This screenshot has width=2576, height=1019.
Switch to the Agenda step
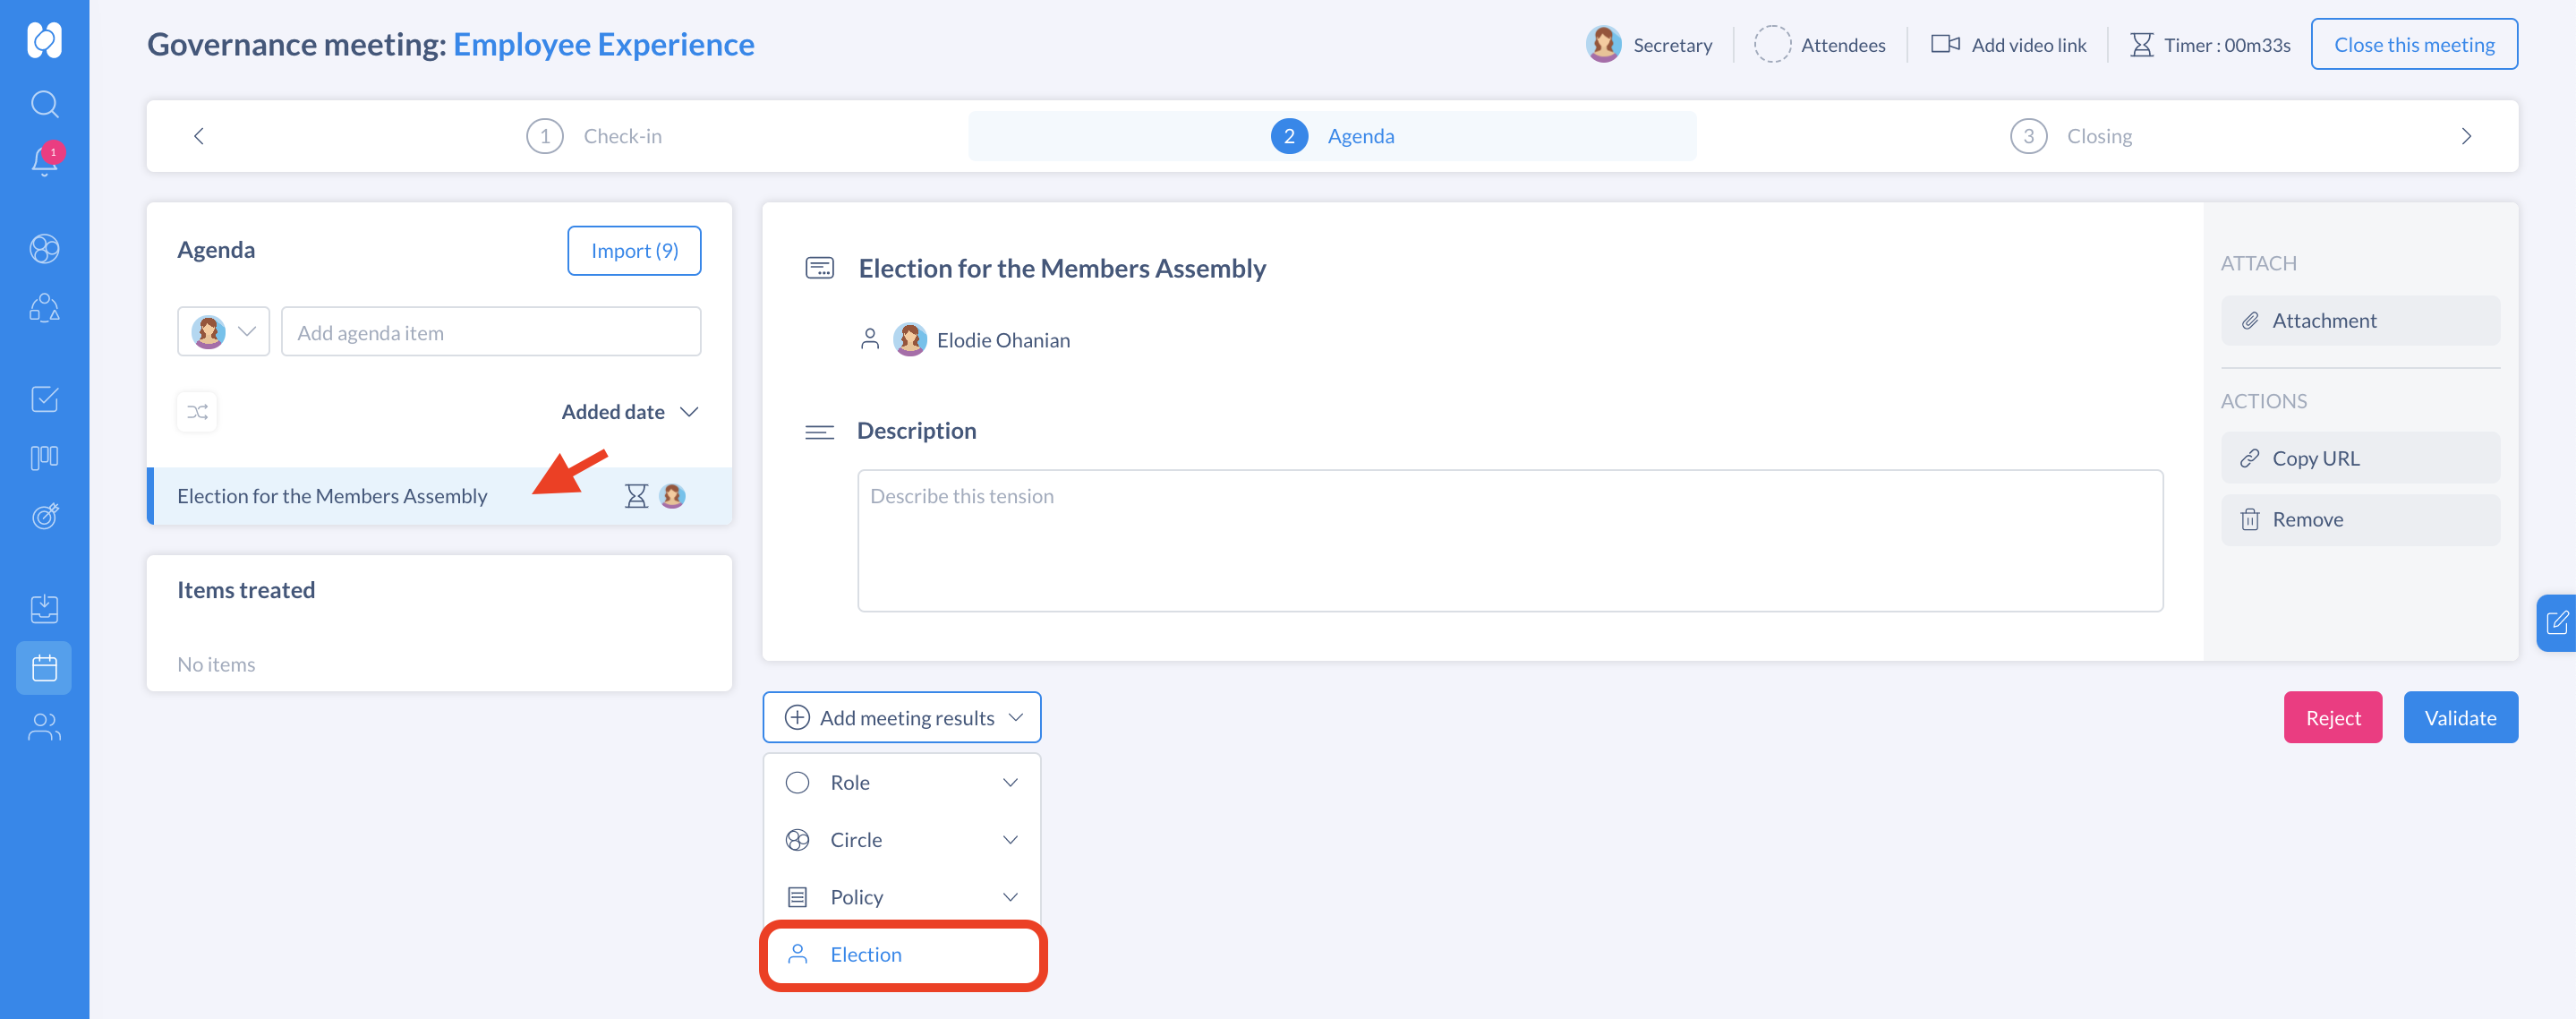click(1332, 136)
